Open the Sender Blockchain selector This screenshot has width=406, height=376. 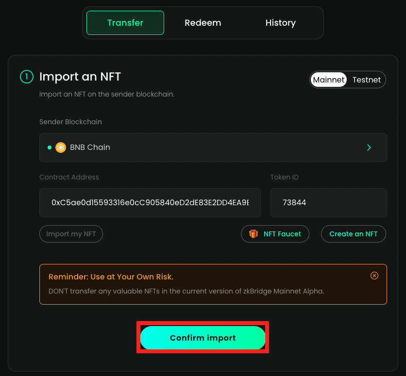coord(213,147)
